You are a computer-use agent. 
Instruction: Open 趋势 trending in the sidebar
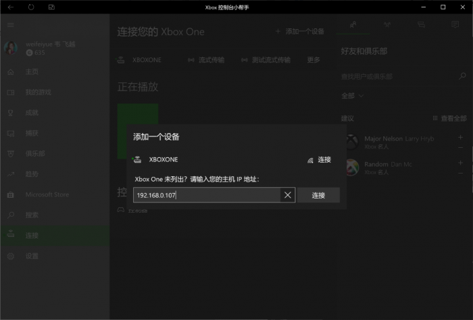55,174
